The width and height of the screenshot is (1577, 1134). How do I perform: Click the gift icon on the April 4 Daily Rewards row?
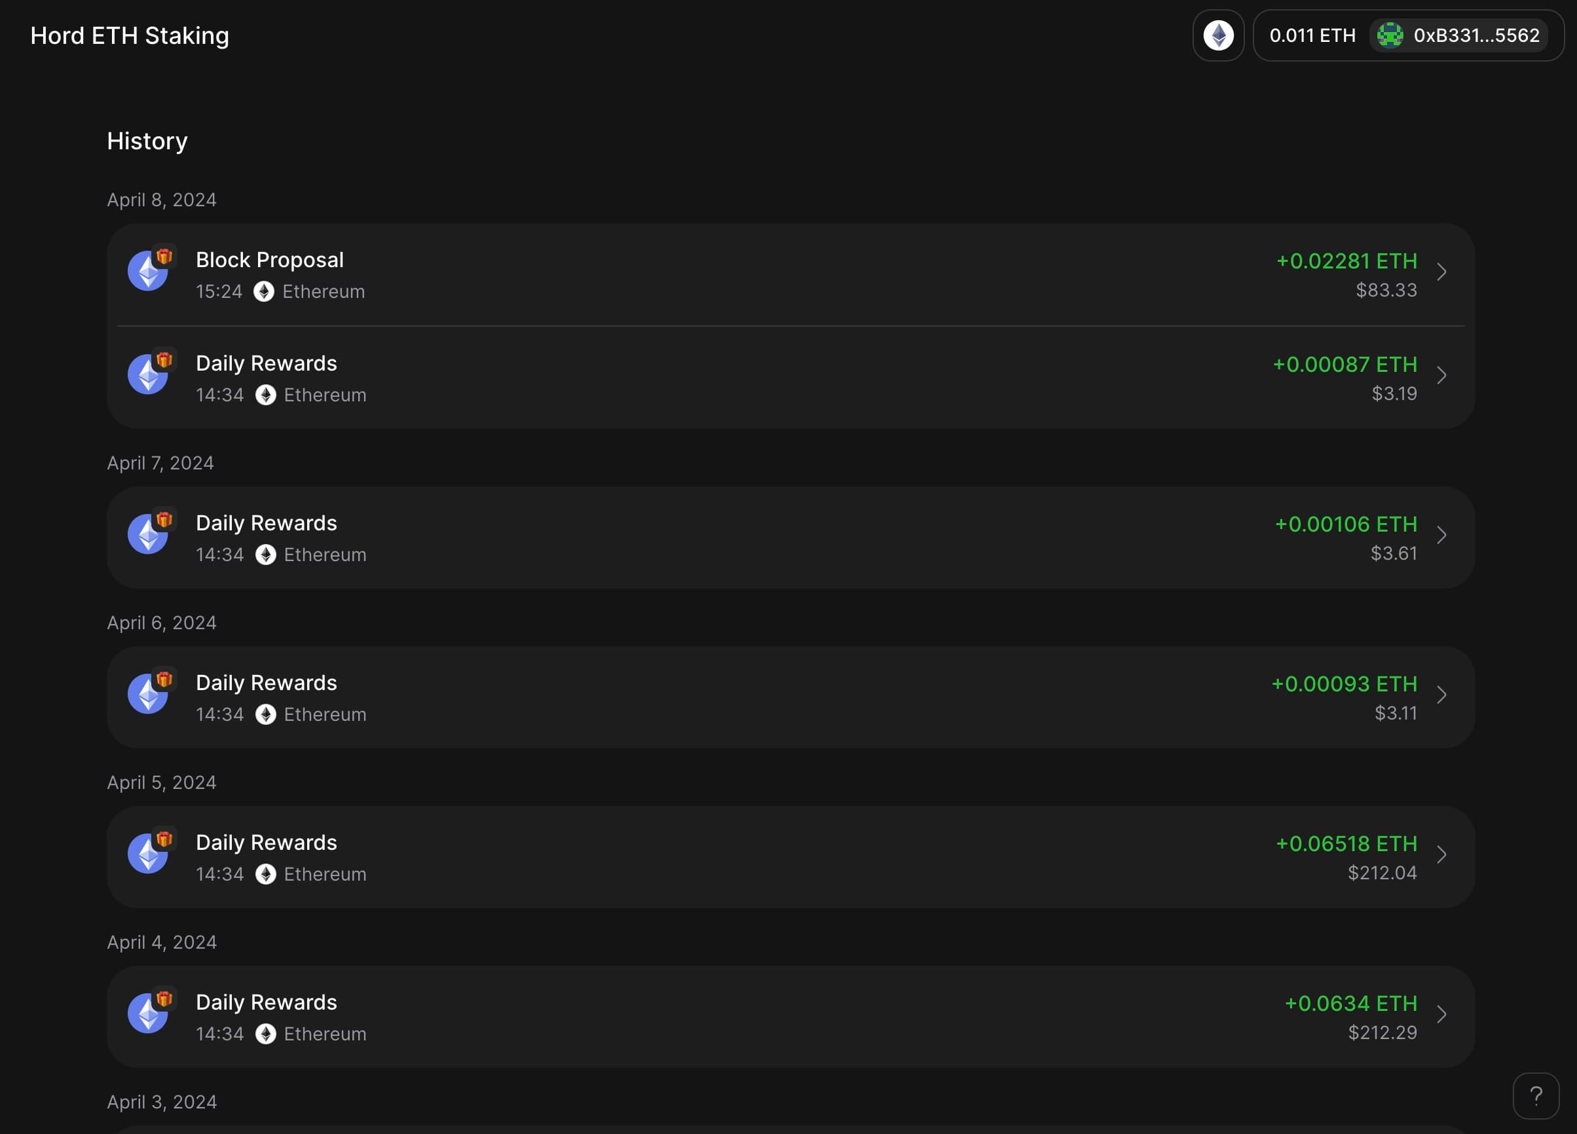[x=166, y=999]
